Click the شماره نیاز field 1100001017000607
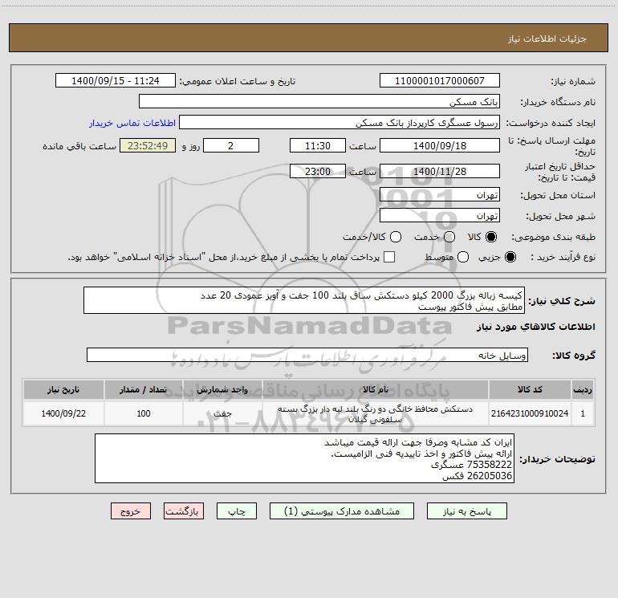The image size is (618, 598). click(440, 80)
